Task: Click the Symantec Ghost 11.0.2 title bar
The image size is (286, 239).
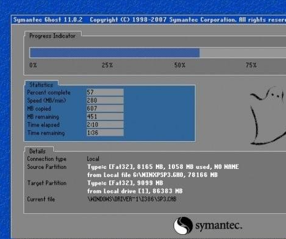Action: click(x=149, y=20)
